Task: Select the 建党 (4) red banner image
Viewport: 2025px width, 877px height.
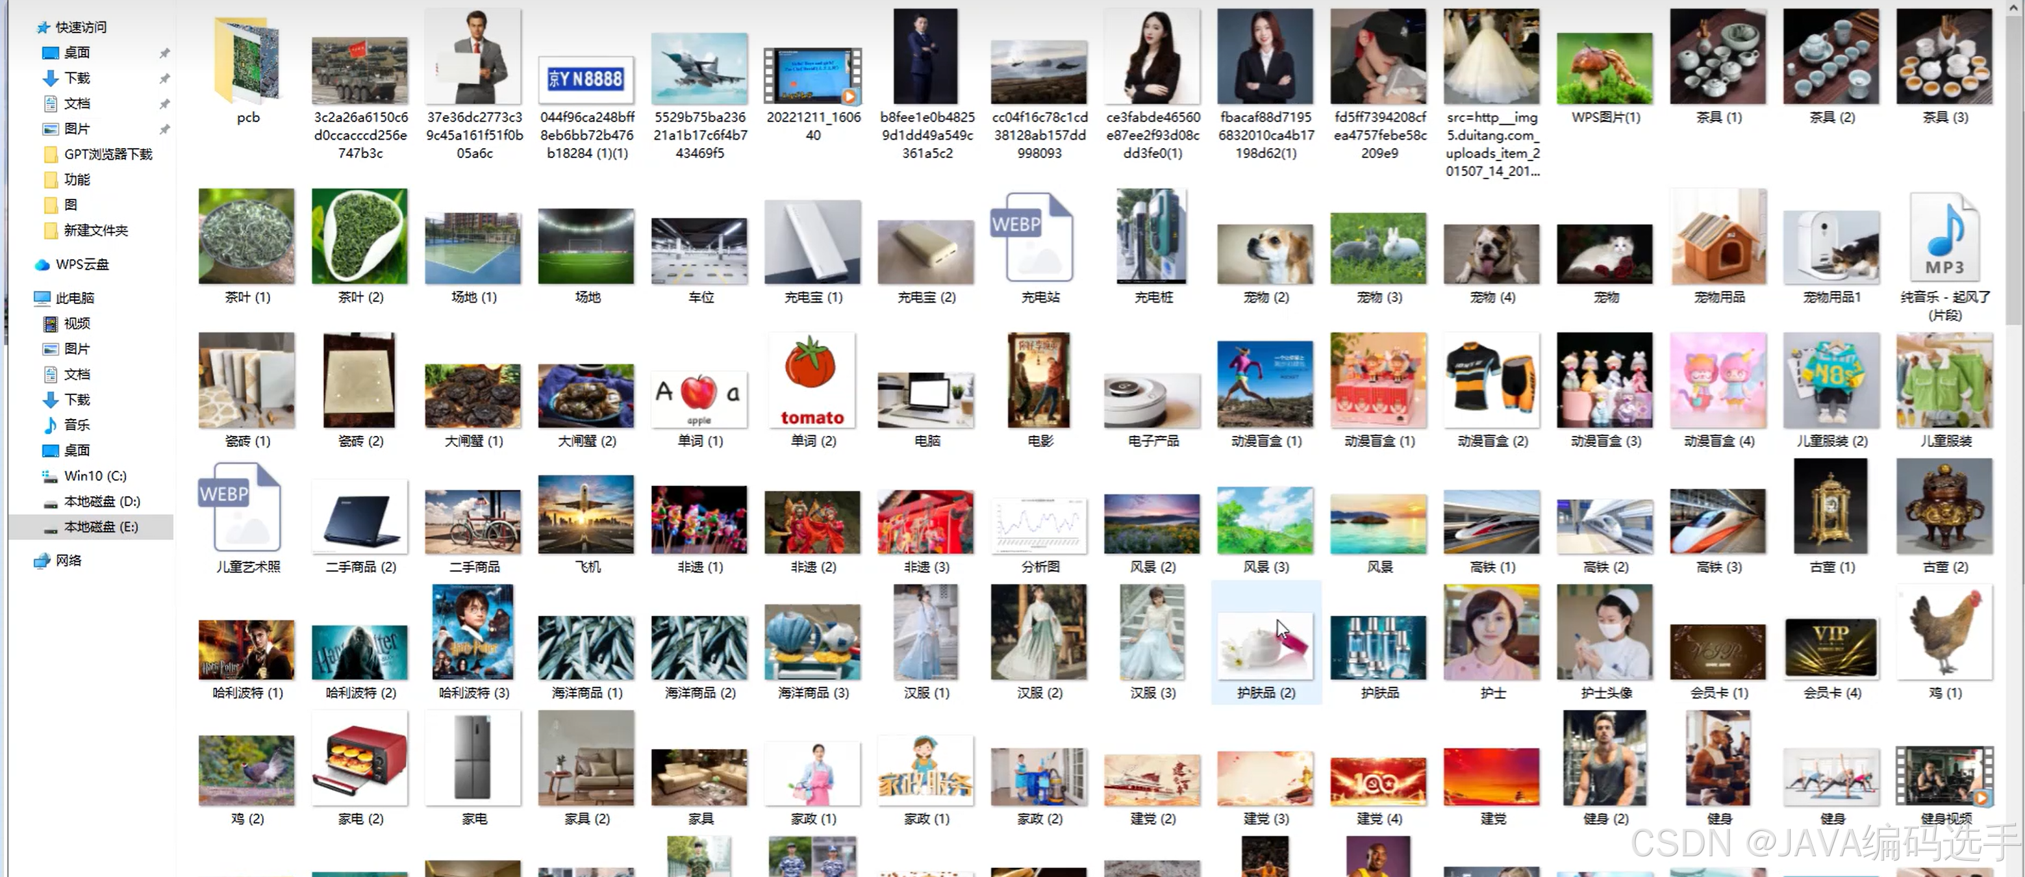Action: [x=1379, y=782]
